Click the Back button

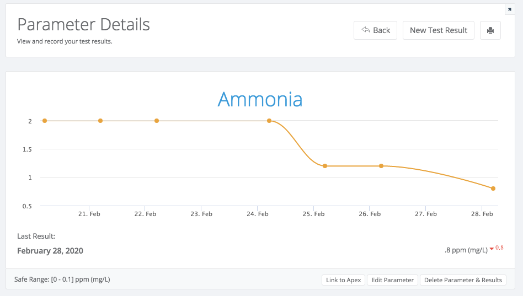pyautogui.click(x=375, y=30)
